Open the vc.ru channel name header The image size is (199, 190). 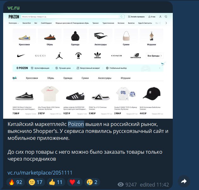[x=14, y=8]
